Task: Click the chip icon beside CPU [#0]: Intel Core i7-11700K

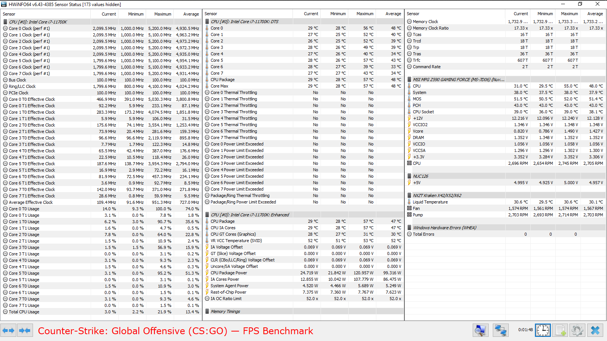Action: tap(5, 22)
